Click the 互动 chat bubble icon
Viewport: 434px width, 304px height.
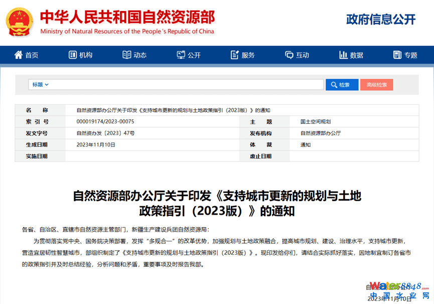(x=289, y=55)
